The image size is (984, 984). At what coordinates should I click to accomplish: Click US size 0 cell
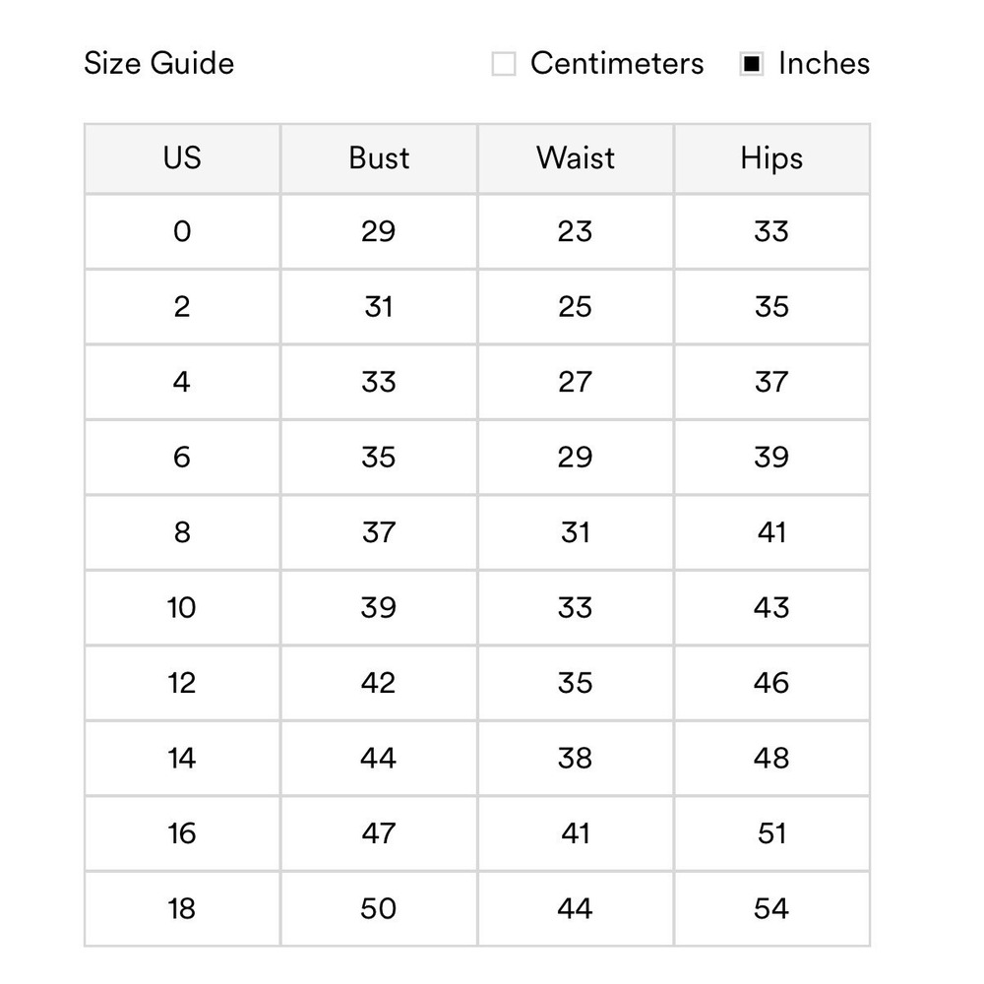click(x=182, y=231)
